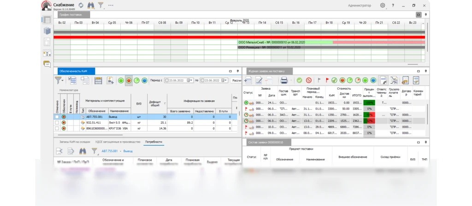Click the printer icon in delivery journal
Viewport: 472px width, 206px height.
tap(284, 80)
